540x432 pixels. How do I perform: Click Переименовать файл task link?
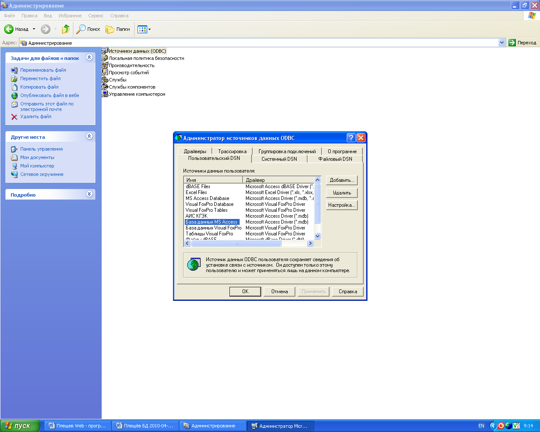point(43,70)
